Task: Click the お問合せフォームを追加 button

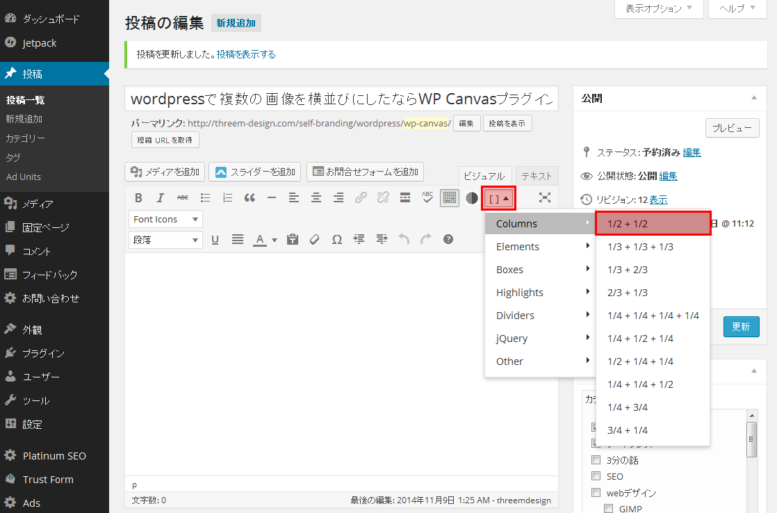Action: coord(365,172)
